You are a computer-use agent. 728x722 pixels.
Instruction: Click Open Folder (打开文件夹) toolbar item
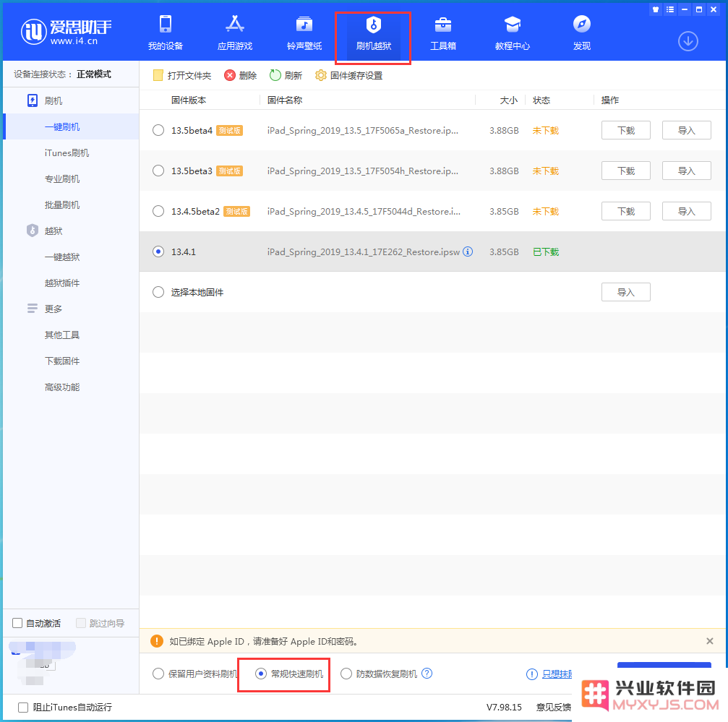tap(182, 75)
